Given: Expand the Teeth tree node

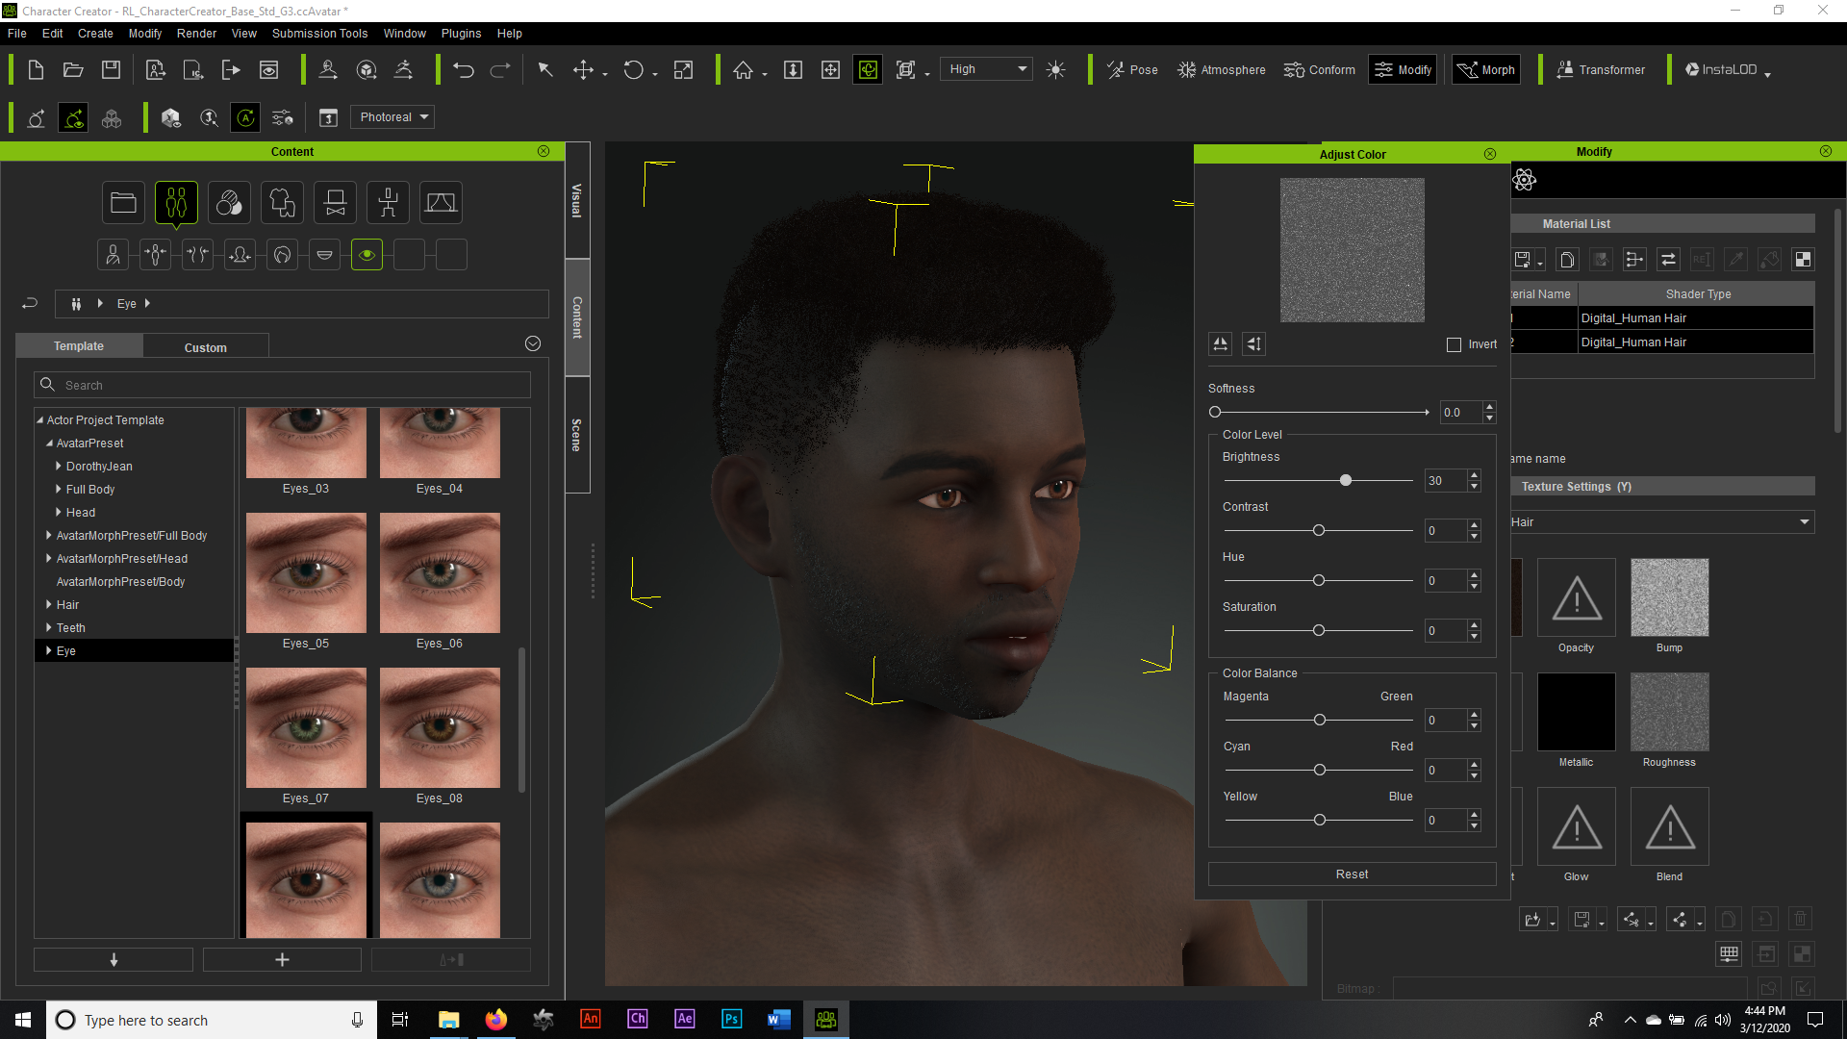Looking at the screenshot, I should click(49, 627).
